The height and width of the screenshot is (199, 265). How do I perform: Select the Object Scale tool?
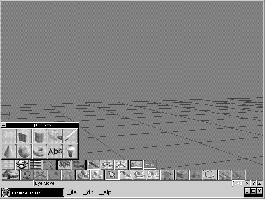pos(153,175)
